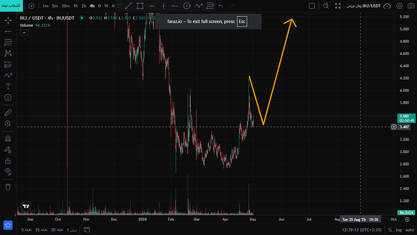Toggle magnet mode in left sidebar
The height and width of the screenshot is (235, 417).
(x=8, y=138)
